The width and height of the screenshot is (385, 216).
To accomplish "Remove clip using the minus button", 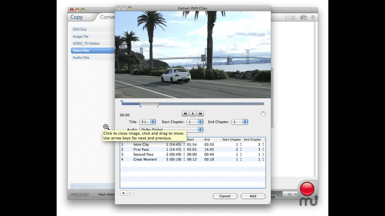I will point(130,193).
